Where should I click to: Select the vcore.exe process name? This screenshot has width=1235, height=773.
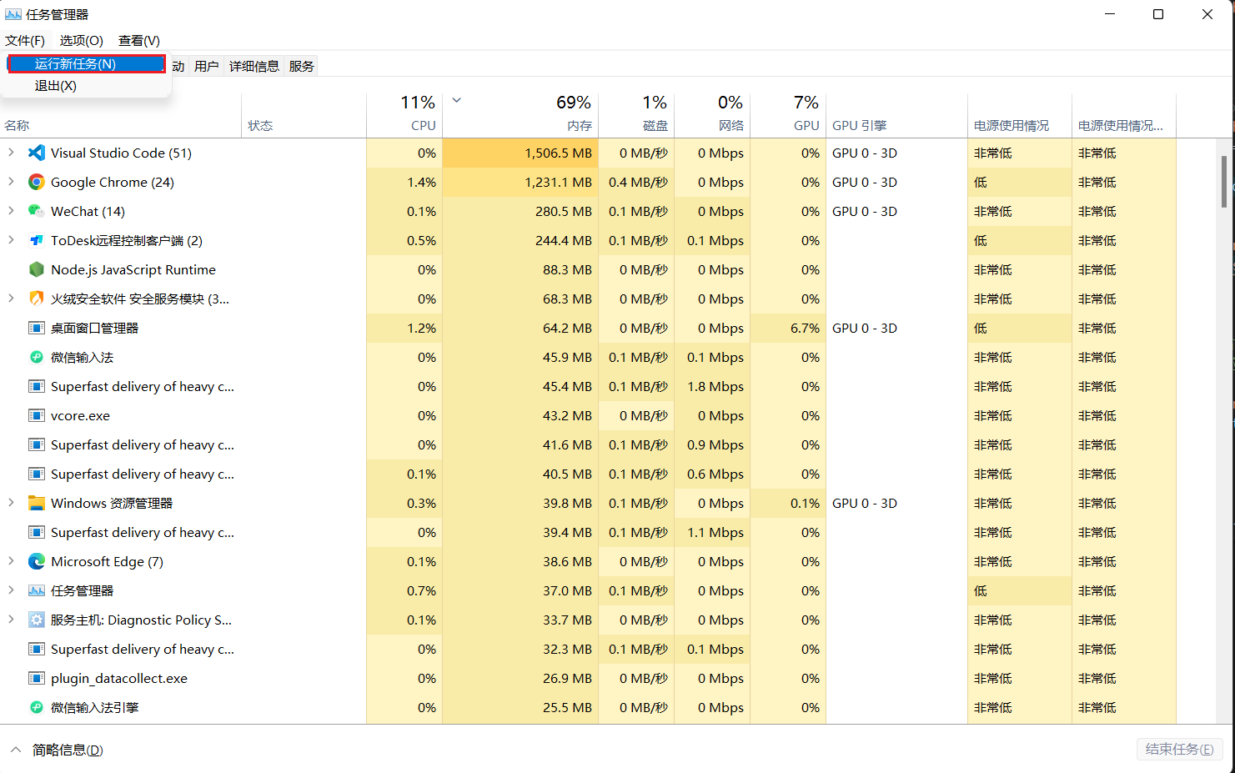tap(80, 415)
